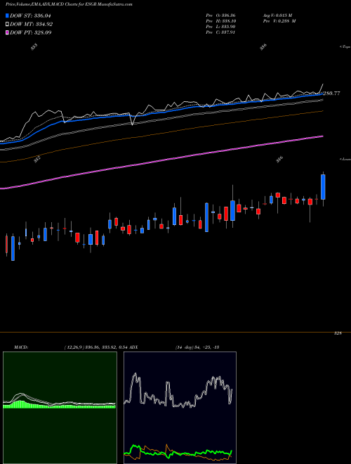Click the "Pre V: 0.238 M" volume text
Screen dimensions: 351x464
point(279,21)
